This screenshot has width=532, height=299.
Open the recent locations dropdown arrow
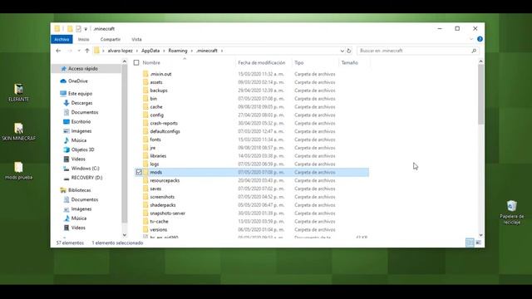pos(79,51)
